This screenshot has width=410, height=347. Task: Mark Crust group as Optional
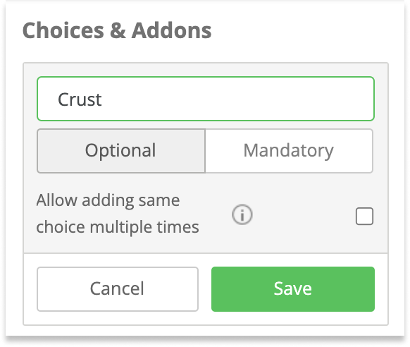(121, 151)
